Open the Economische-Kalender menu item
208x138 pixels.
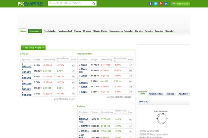tap(121, 31)
